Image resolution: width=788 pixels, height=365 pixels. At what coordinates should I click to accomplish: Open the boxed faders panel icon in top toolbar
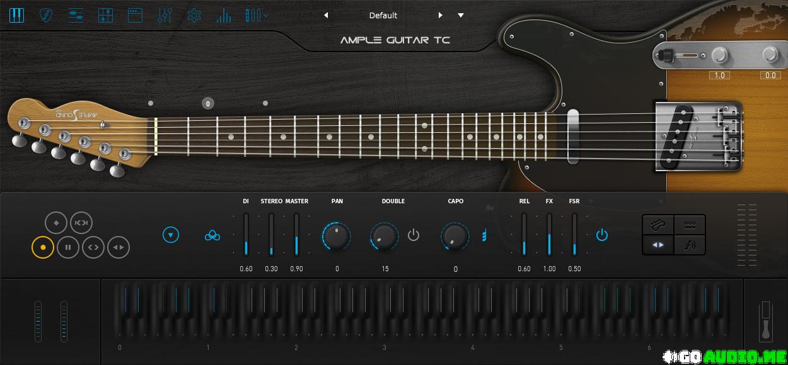(106, 16)
